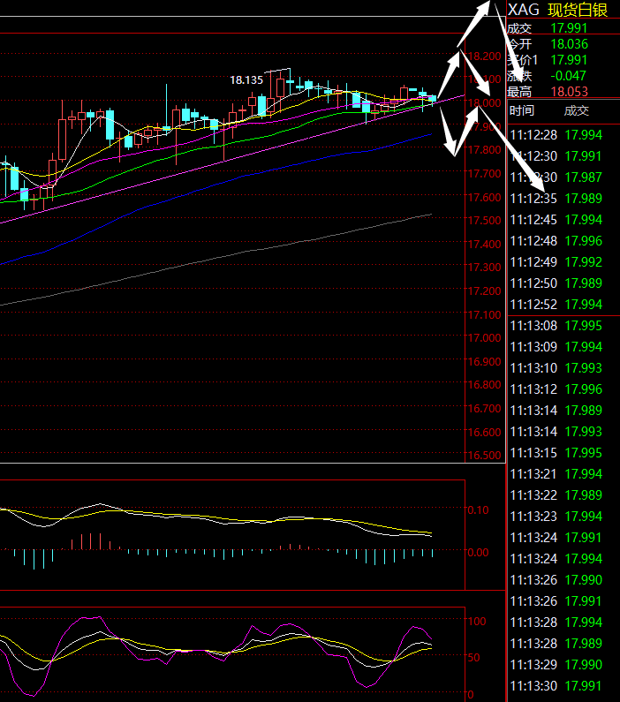Image resolution: width=620 pixels, height=702 pixels.
Task: Select the KDJ indicator 50 axis label
Action: coord(474,658)
